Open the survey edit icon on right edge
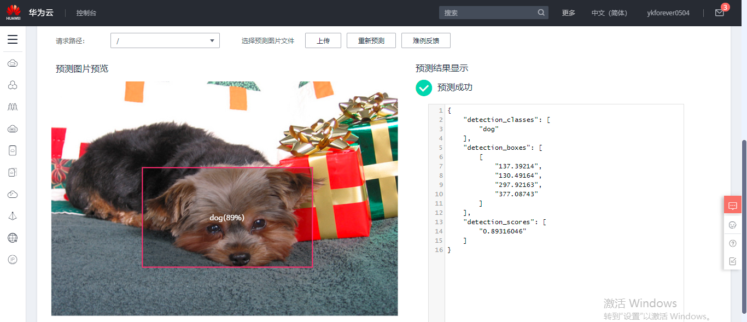This screenshot has width=747, height=322. coord(733,261)
